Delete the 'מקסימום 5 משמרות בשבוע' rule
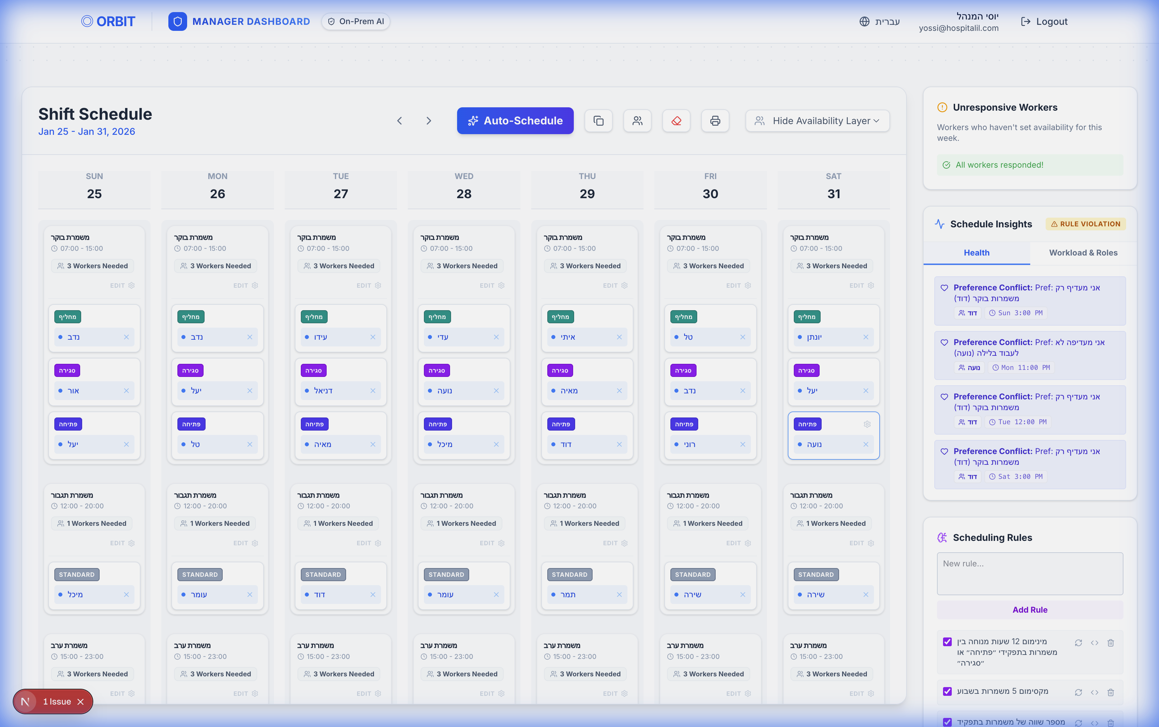Image resolution: width=1159 pixels, height=727 pixels. tap(1111, 692)
